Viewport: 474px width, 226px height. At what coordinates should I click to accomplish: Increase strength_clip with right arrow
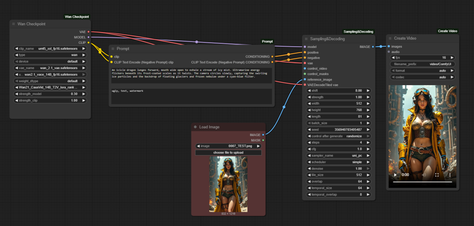84,101
